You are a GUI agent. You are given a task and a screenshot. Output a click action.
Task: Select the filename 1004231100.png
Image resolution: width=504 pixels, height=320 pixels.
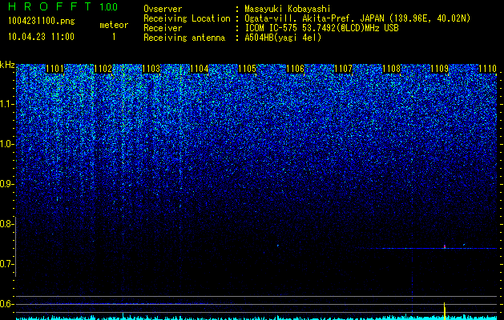point(42,21)
